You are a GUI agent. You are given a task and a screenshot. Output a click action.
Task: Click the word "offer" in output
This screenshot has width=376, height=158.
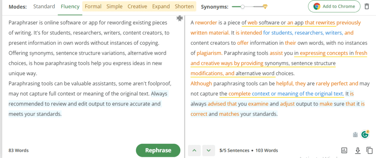point(243,43)
